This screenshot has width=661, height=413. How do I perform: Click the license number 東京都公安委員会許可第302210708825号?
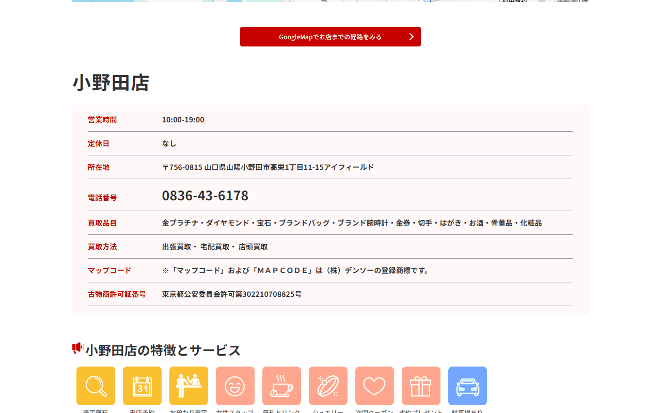point(232,294)
